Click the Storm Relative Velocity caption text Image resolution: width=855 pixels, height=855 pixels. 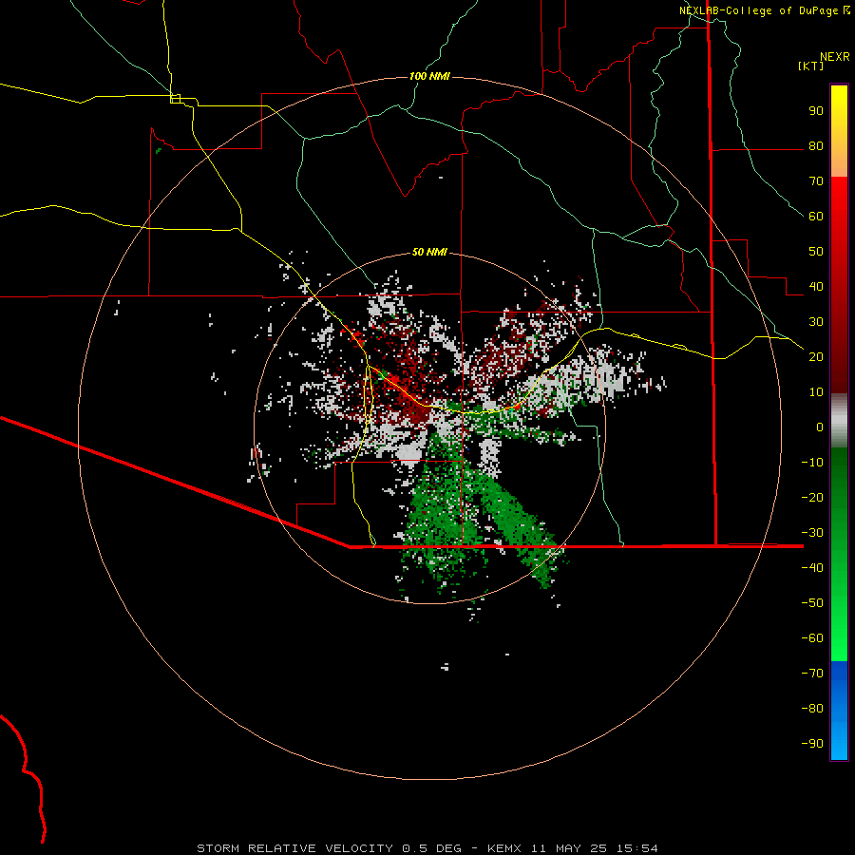[x=427, y=848]
